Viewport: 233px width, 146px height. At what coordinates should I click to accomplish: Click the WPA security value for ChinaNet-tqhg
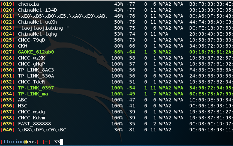[164, 34]
